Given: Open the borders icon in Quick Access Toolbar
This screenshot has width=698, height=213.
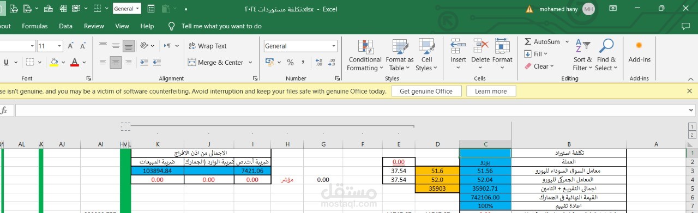Looking at the screenshot, I should 97,9.
